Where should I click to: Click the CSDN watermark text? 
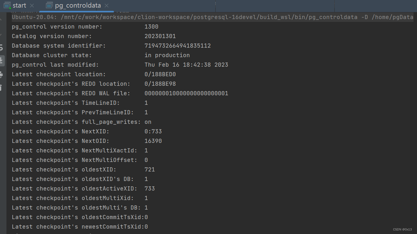(x=402, y=229)
